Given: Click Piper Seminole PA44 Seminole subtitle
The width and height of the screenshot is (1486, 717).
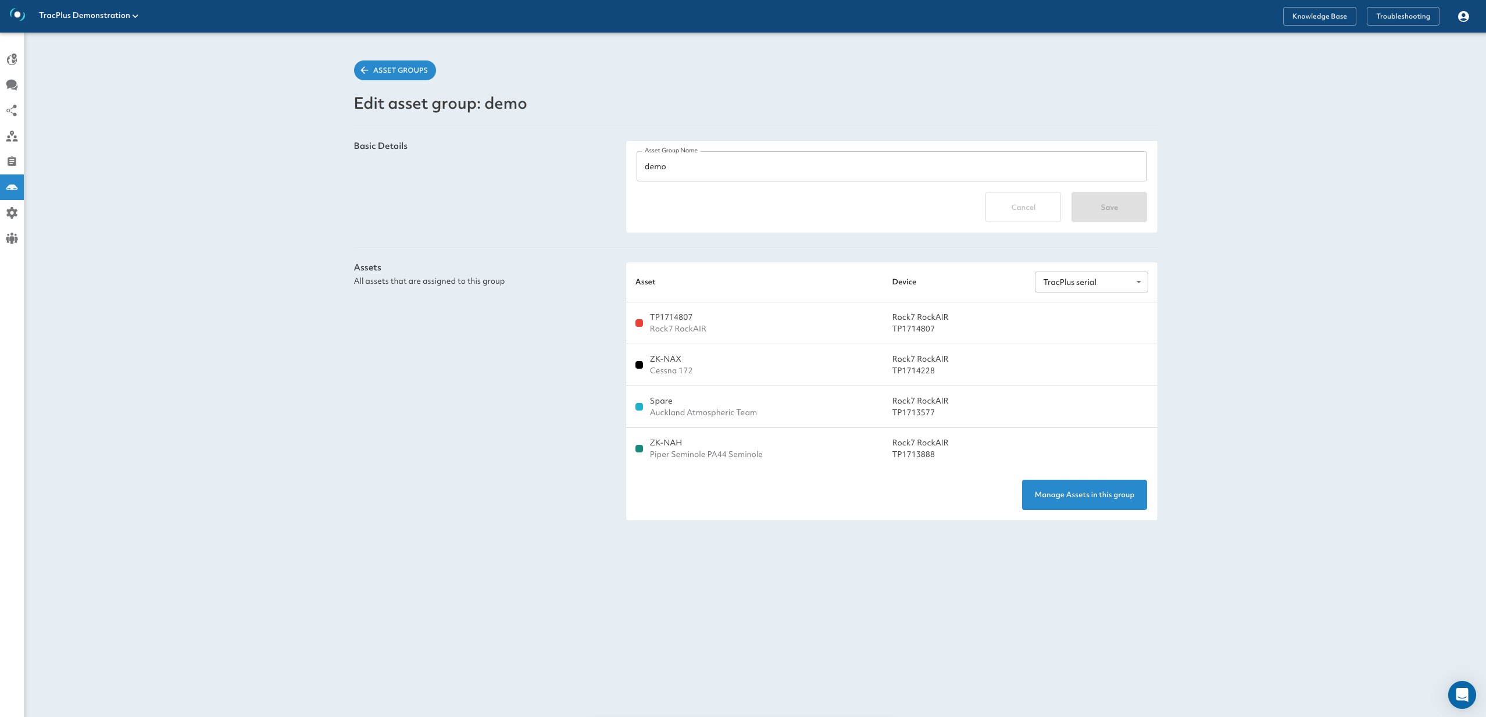Looking at the screenshot, I should pyautogui.click(x=706, y=454).
